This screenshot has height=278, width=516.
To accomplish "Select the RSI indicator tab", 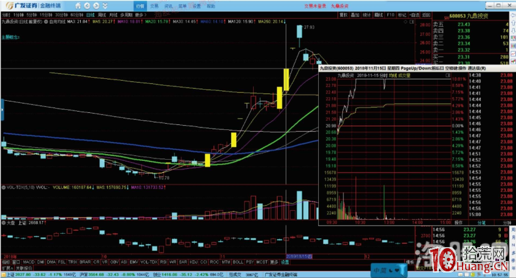I will pyautogui.click(x=163, y=262).
